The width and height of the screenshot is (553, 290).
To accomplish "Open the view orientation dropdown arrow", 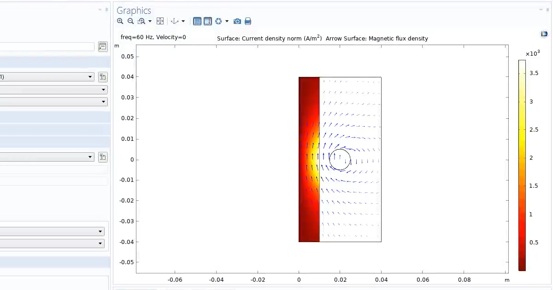I will point(183,21).
